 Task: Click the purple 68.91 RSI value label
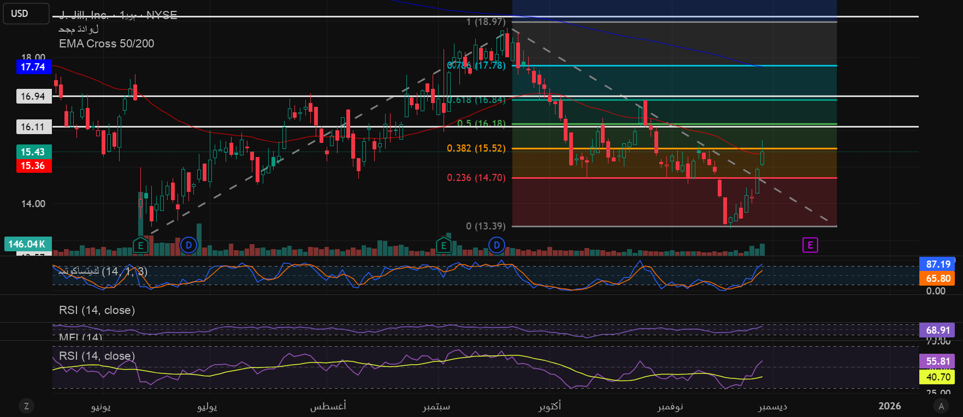[938, 330]
